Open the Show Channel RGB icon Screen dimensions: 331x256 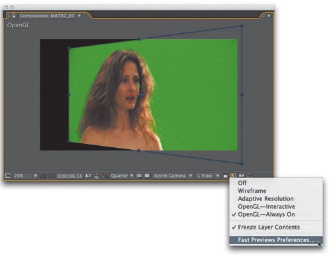point(105,176)
